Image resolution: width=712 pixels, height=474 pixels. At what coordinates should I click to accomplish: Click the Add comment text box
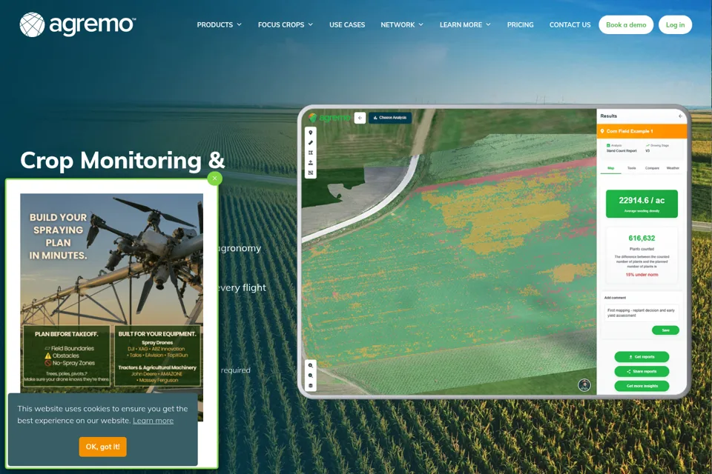coord(641,313)
